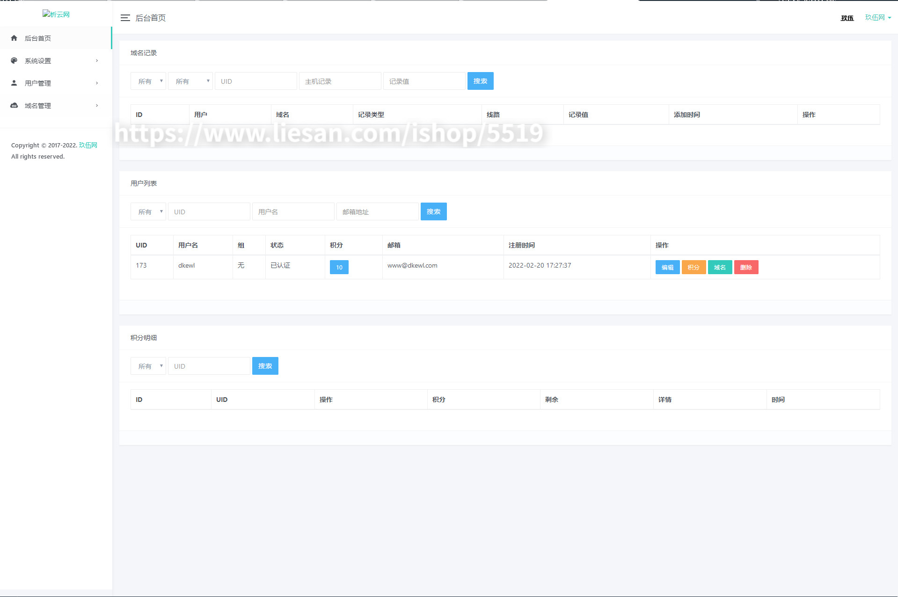Viewport: 898px width, 597px height.
Task: Expand the 用户管理 chevron arrow
Action: tap(97, 83)
